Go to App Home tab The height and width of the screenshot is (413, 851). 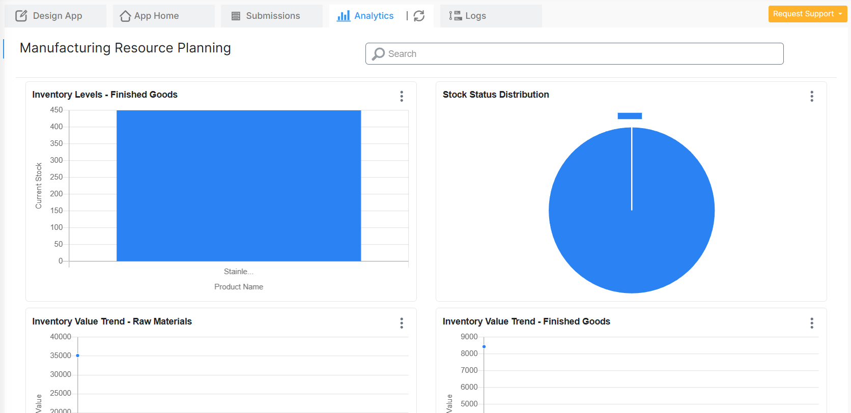tap(164, 16)
